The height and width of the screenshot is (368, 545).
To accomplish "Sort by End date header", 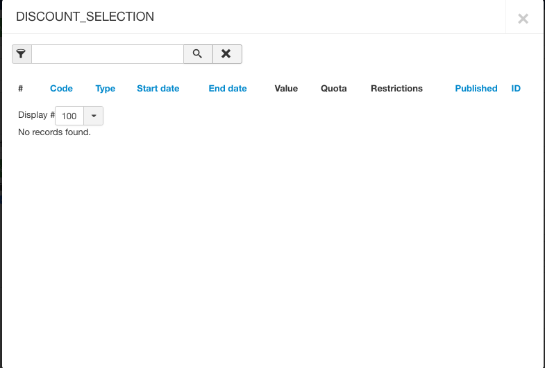I will (x=228, y=89).
